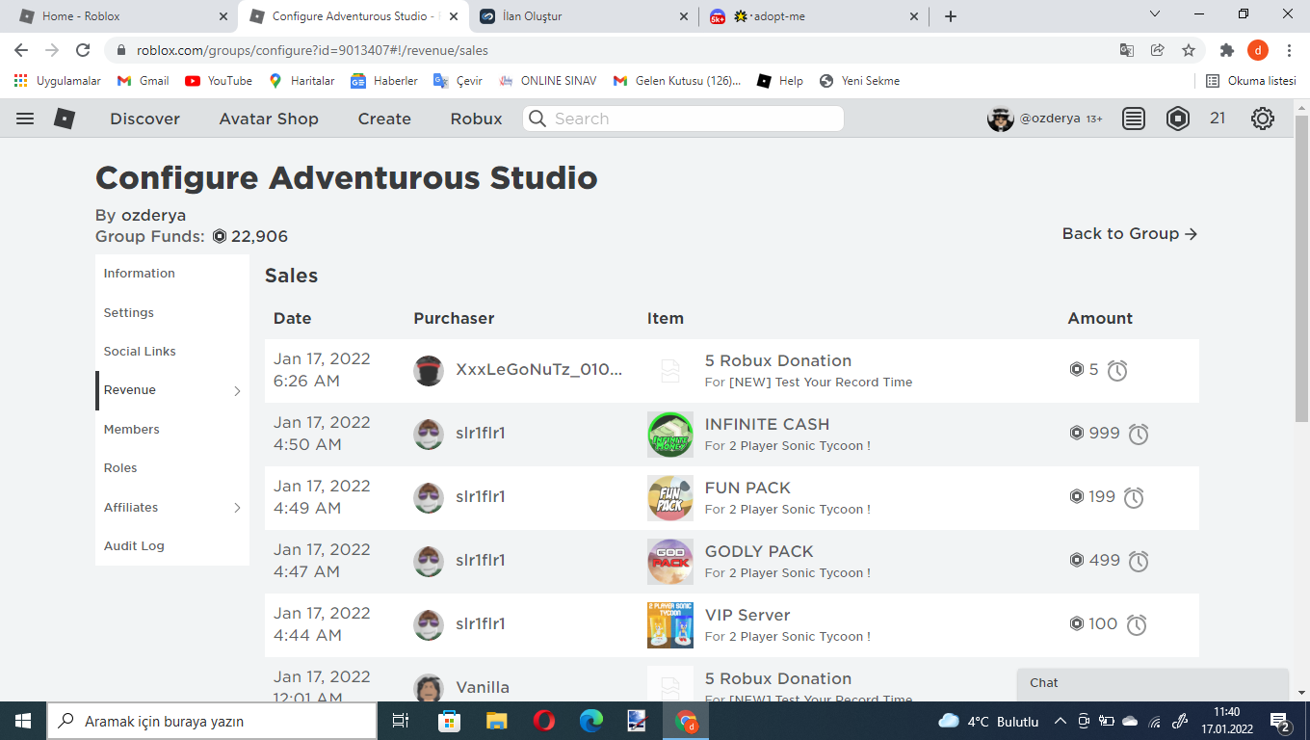Click the page vertical scrollbar thumb
This screenshot has height=740, width=1310.
pos(1301,270)
